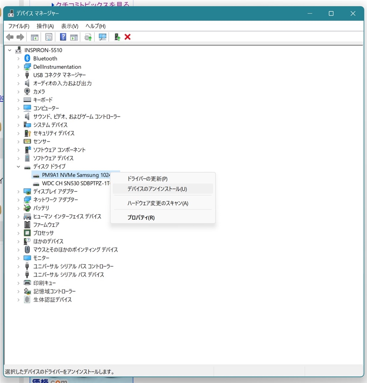The height and width of the screenshot is (383, 367).
Task: Select the USB コネクタ マネージャー label
Action: (59, 75)
